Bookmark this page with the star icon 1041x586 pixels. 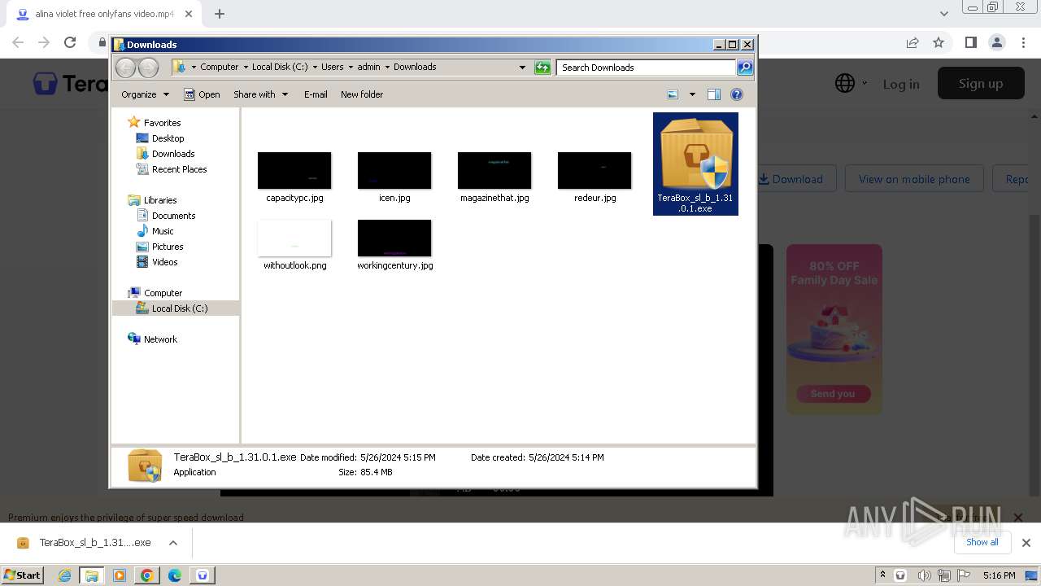pyautogui.click(x=939, y=42)
